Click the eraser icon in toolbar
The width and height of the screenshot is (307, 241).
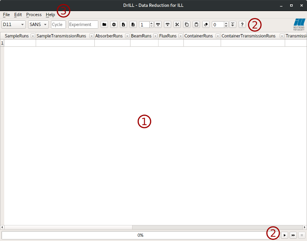pyautogui.click(x=206, y=25)
